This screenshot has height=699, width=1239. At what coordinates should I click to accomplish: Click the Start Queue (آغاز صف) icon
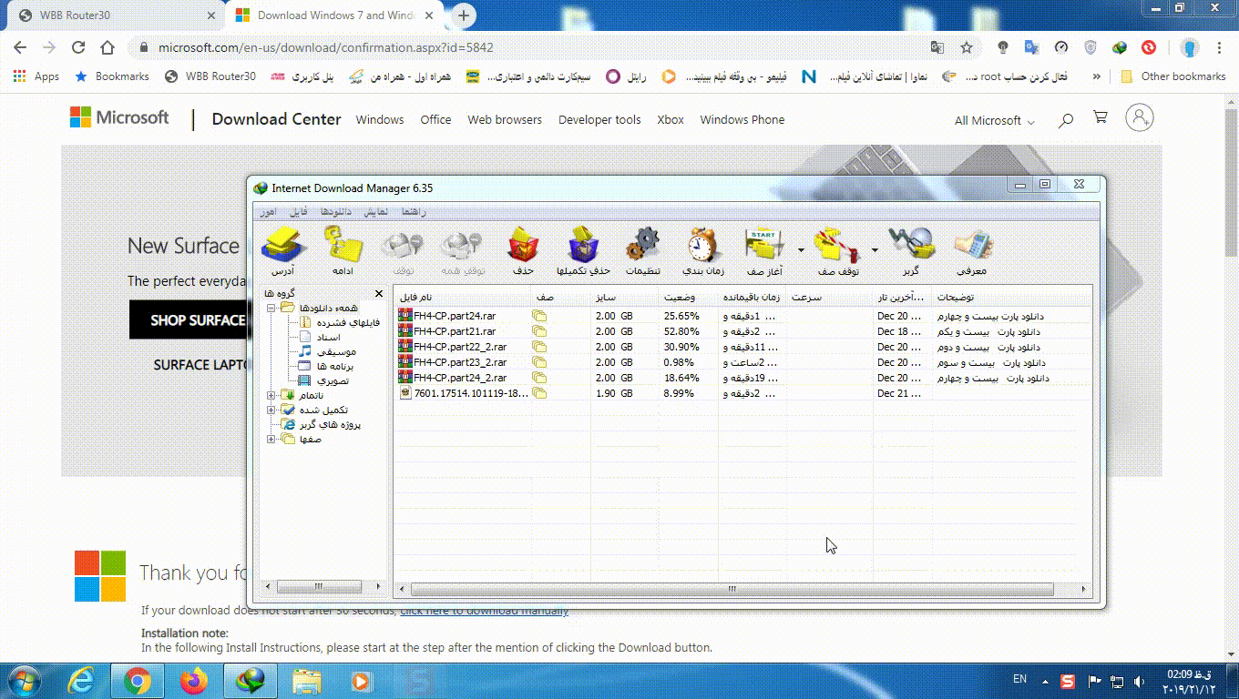[764, 250]
